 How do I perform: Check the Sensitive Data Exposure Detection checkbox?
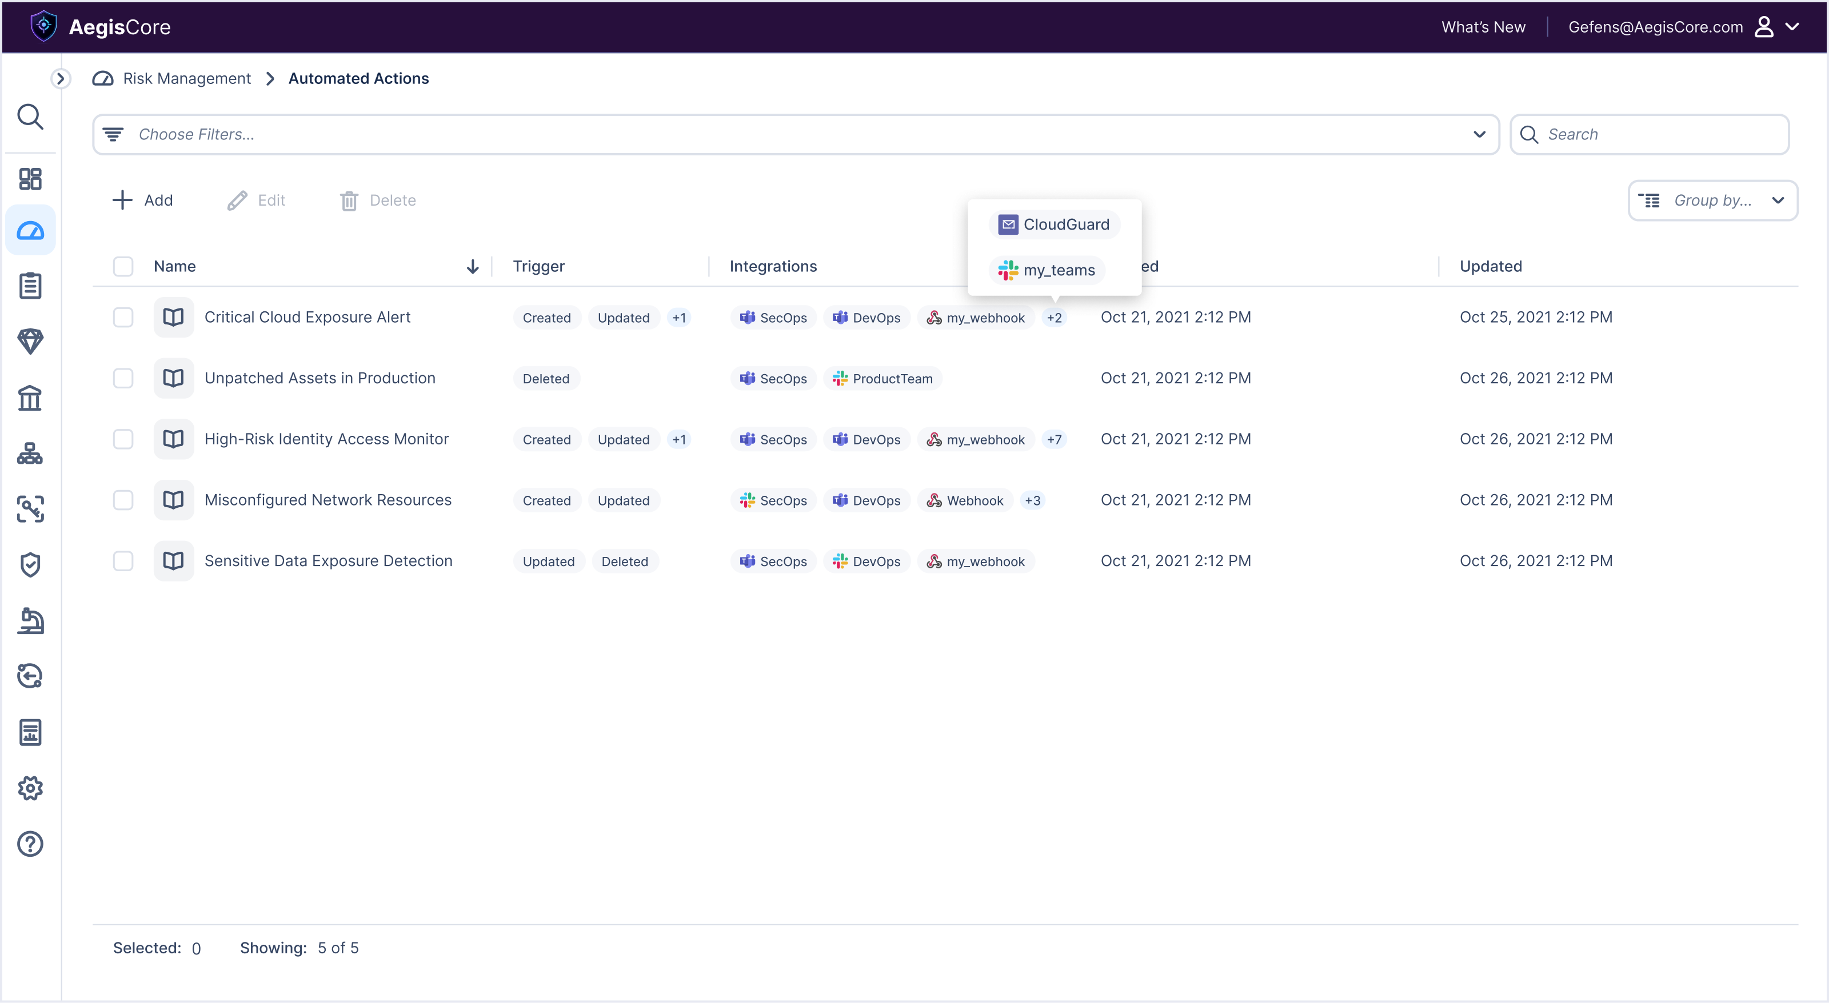point(123,561)
